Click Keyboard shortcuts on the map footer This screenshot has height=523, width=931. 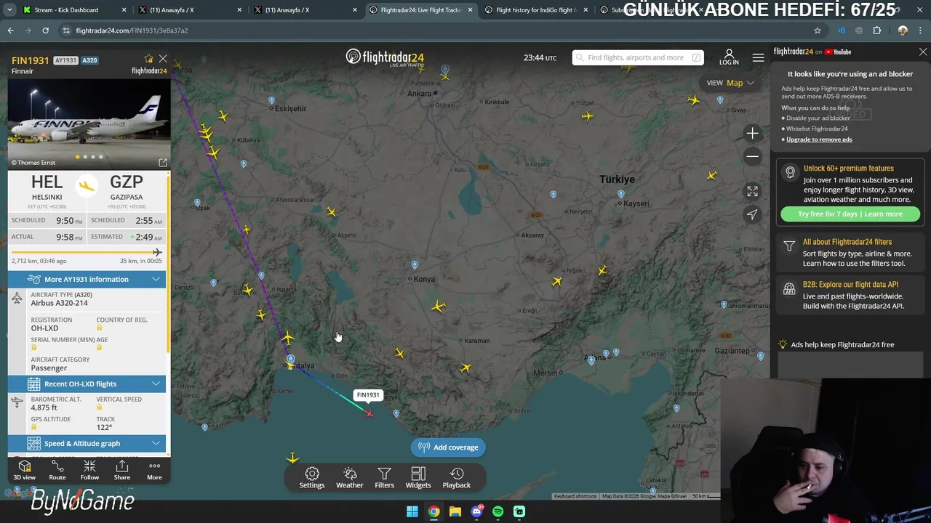pyautogui.click(x=575, y=496)
